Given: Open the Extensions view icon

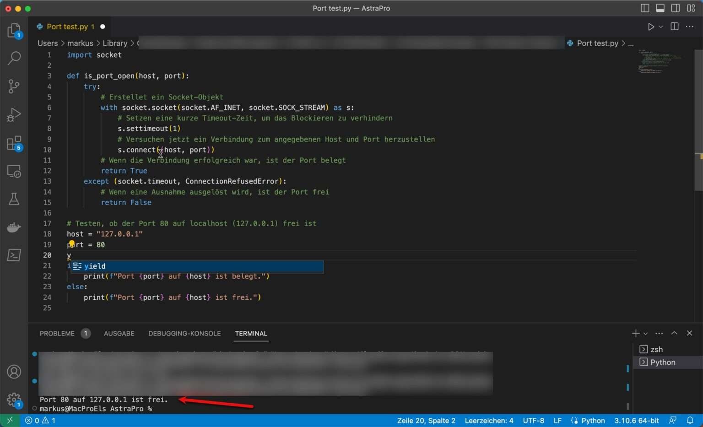Looking at the screenshot, I should (14, 143).
